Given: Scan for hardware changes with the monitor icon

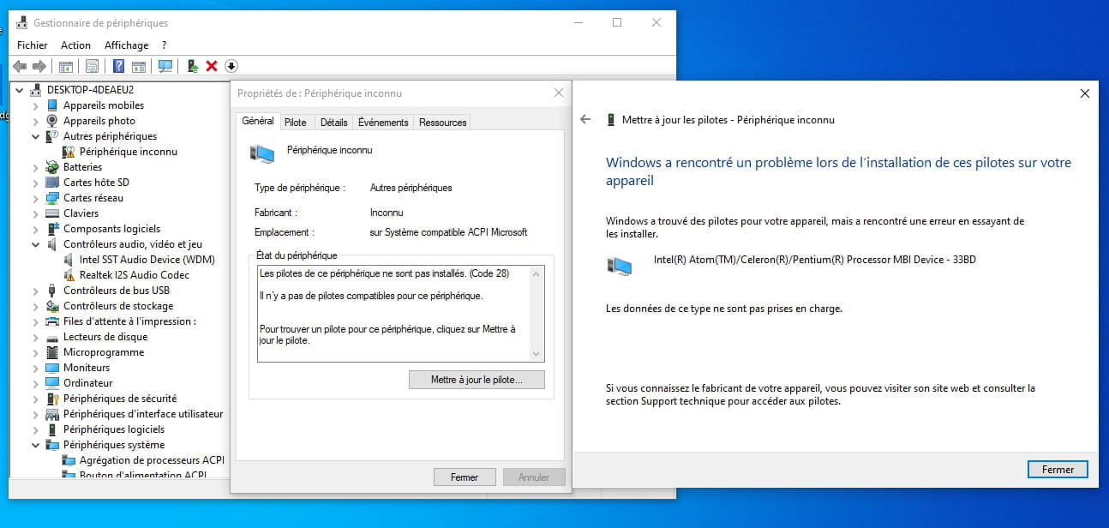Looking at the screenshot, I should click(x=165, y=66).
